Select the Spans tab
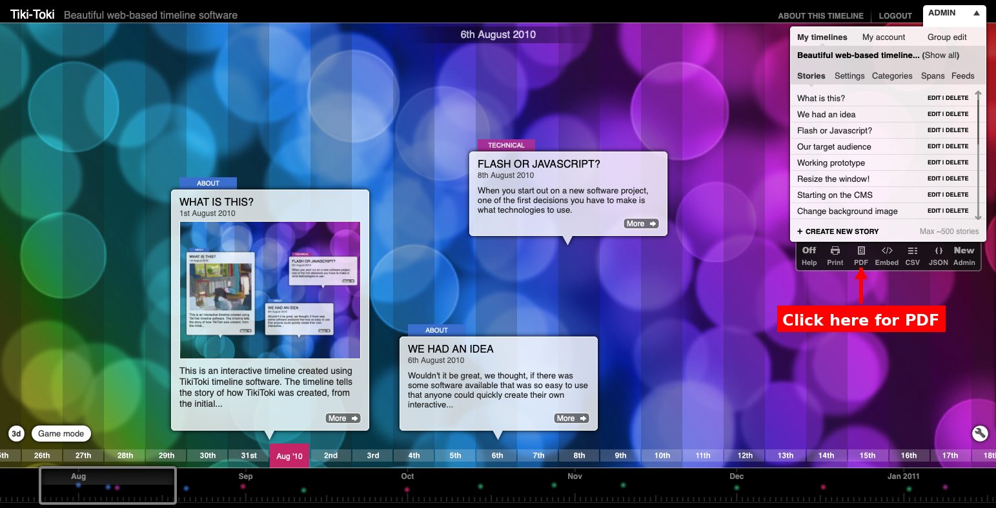Image resolution: width=996 pixels, height=508 pixels. pyautogui.click(x=933, y=76)
